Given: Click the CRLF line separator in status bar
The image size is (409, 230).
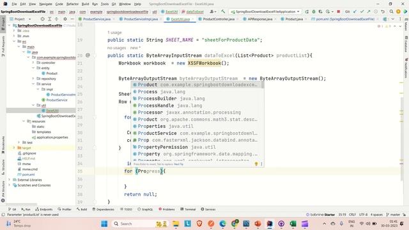Looking at the screenshot, I should (x=352, y=215).
